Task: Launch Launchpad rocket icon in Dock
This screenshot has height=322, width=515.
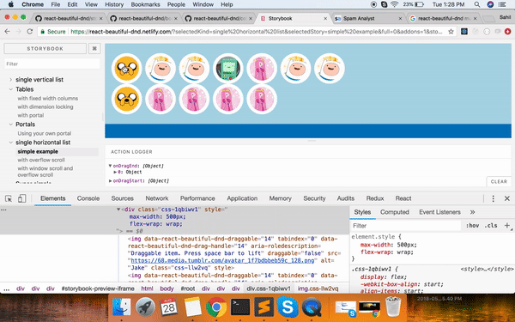Action: click(145, 307)
